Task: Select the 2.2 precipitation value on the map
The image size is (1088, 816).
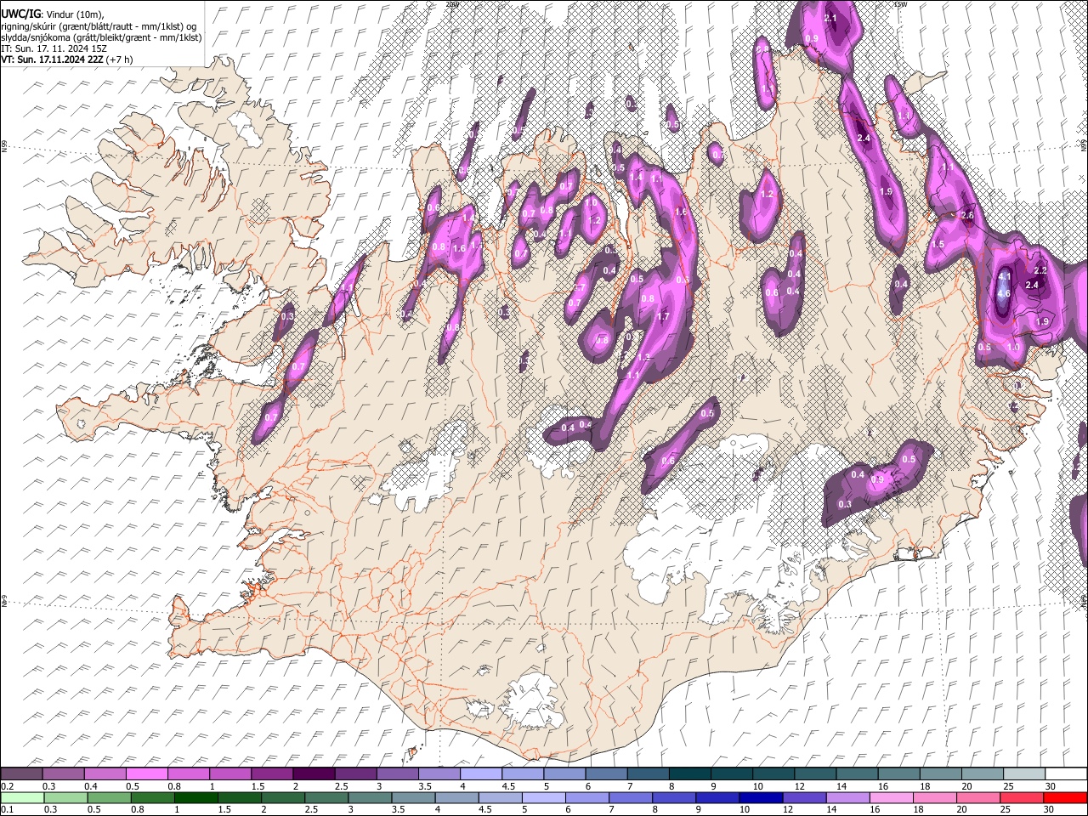Action: pos(1040,270)
